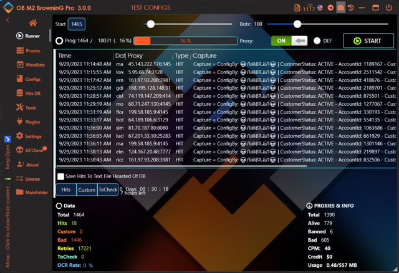Click the hits table horizontal scrollbar
This screenshot has height=273, width=399.
pyautogui.click(x=181, y=166)
